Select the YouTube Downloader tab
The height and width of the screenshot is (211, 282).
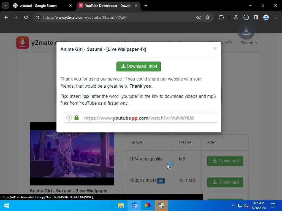point(108,6)
